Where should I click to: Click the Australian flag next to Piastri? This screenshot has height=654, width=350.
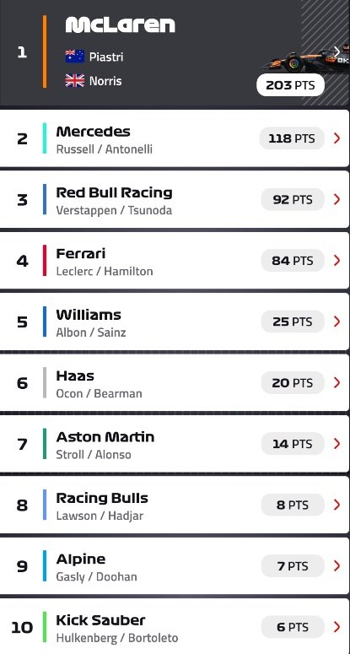coord(75,57)
